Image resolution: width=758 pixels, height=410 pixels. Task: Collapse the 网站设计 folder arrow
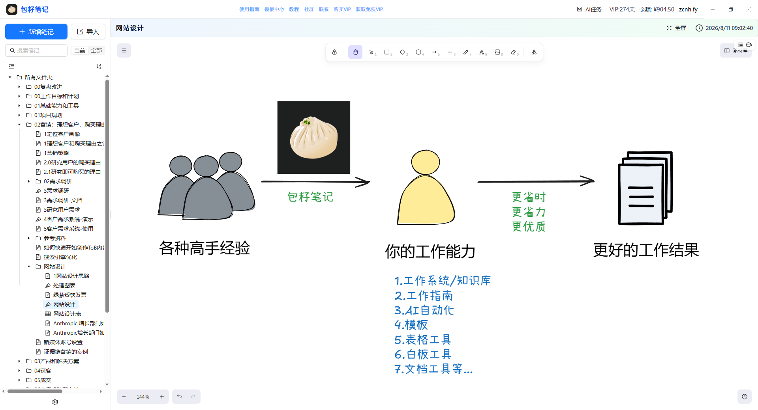click(29, 266)
